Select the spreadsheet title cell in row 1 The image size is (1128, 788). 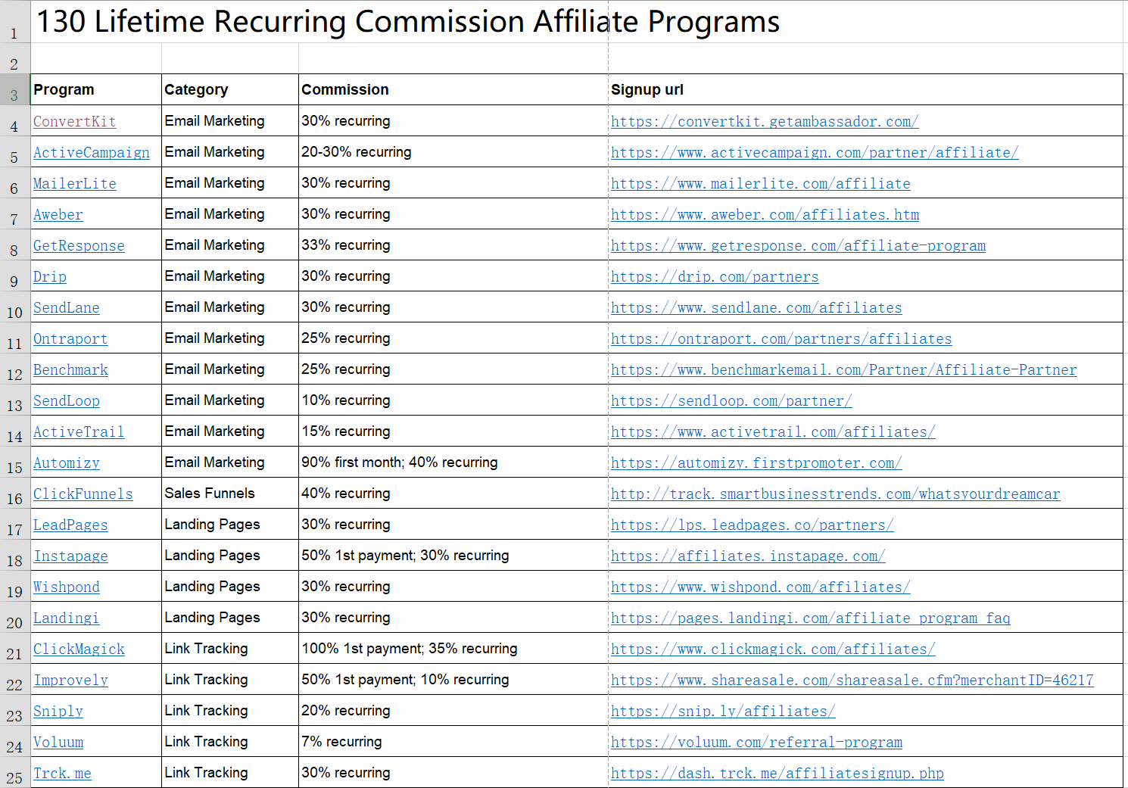coord(408,21)
